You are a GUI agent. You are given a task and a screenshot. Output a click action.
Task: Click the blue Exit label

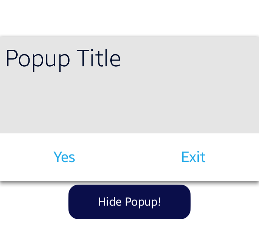tap(193, 157)
